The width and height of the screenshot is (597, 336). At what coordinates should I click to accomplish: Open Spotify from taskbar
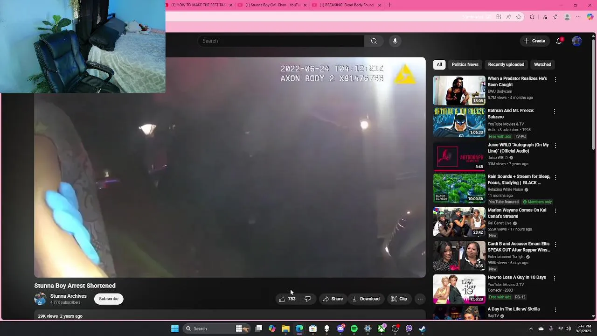354,329
